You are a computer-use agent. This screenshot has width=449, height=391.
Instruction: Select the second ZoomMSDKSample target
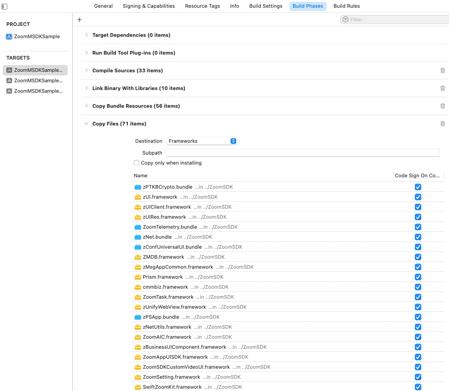[35, 81]
